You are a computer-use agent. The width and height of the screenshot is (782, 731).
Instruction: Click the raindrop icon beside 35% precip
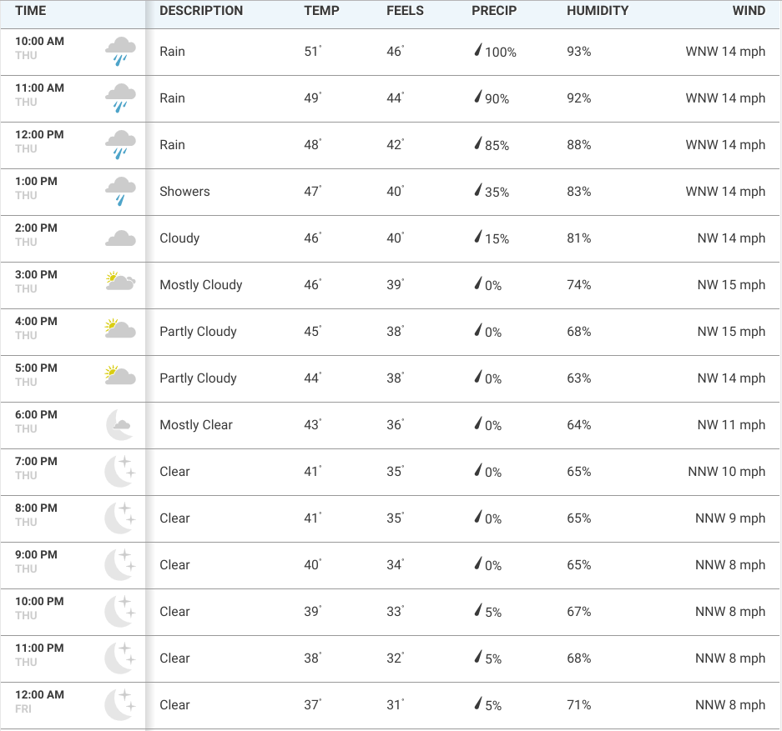(477, 191)
